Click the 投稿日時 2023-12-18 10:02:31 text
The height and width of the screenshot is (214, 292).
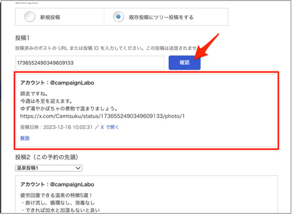56,127
